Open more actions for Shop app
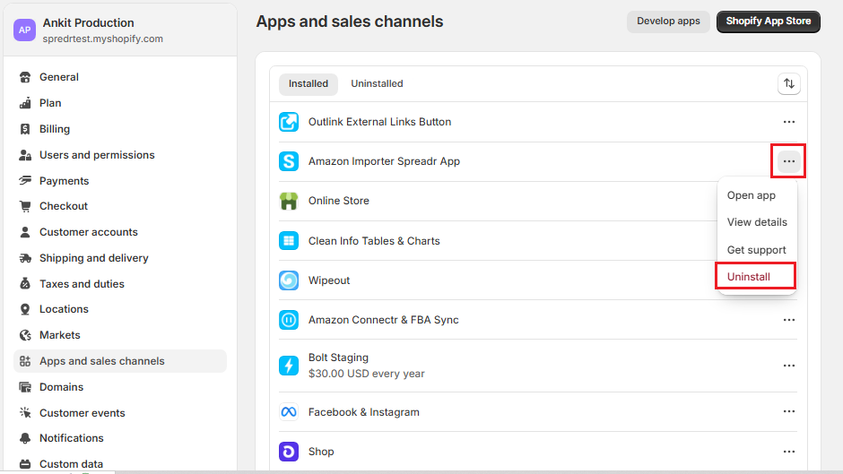The image size is (843, 474). (x=788, y=452)
